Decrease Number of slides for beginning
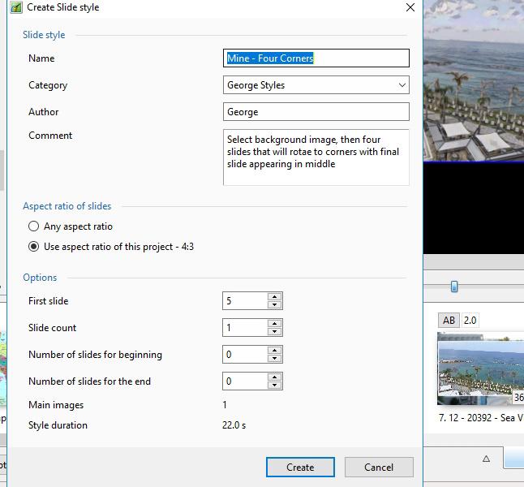Screen dimensions: 524x487 [x=275, y=358]
